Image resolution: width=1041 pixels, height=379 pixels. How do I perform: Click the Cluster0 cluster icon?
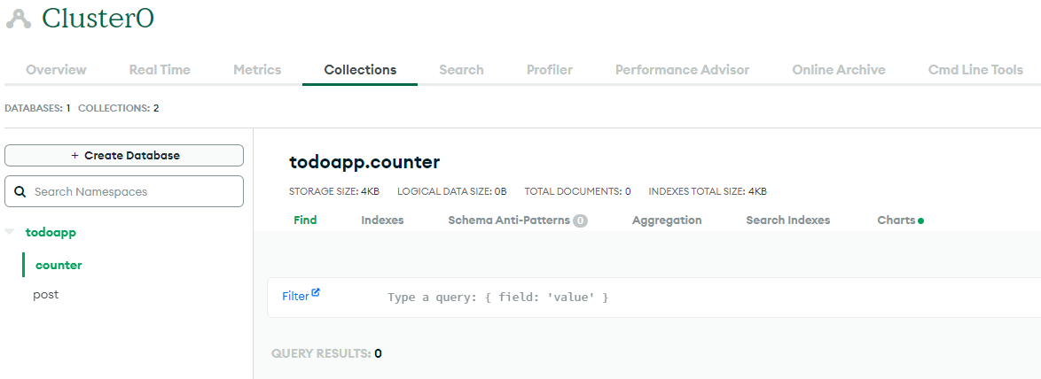[18, 19]
